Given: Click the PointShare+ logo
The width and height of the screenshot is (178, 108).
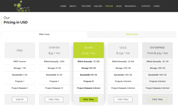Looking at the screenshot, I should (x=22, y=6).
